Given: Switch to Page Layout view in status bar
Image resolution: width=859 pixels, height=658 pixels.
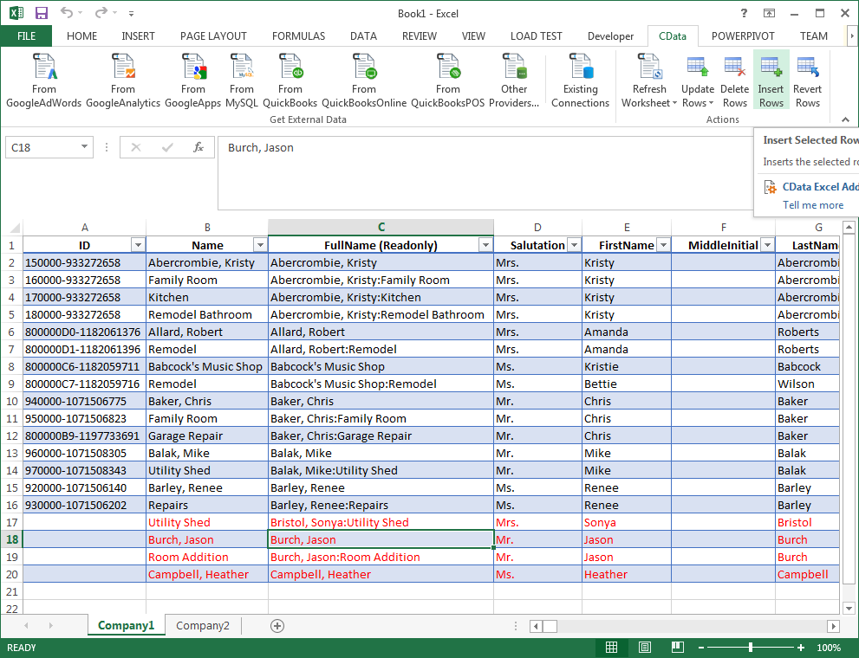Looking at the screenshot, I should (x=644, y=648).
